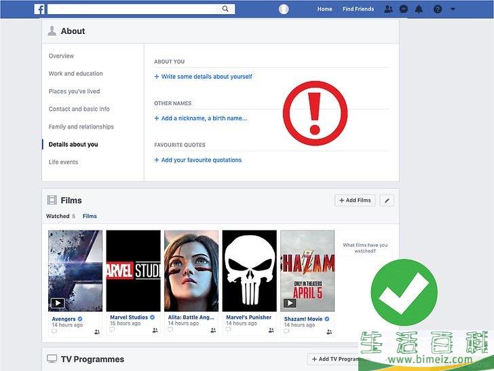Open audience friends icon under Marvel Studios
Image resolution: width=494 pixels, height=371 pixels.
coord(155,330)
